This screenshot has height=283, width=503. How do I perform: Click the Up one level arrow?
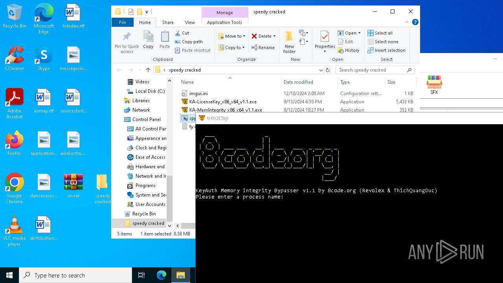pos(148,70)
